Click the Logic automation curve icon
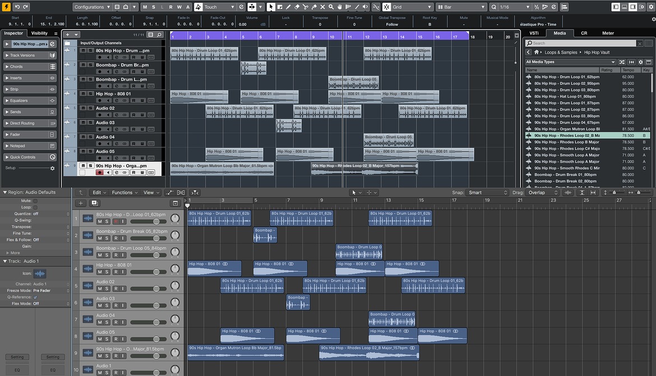Viewport: 656px width, 376px height. tap(169, 192)
